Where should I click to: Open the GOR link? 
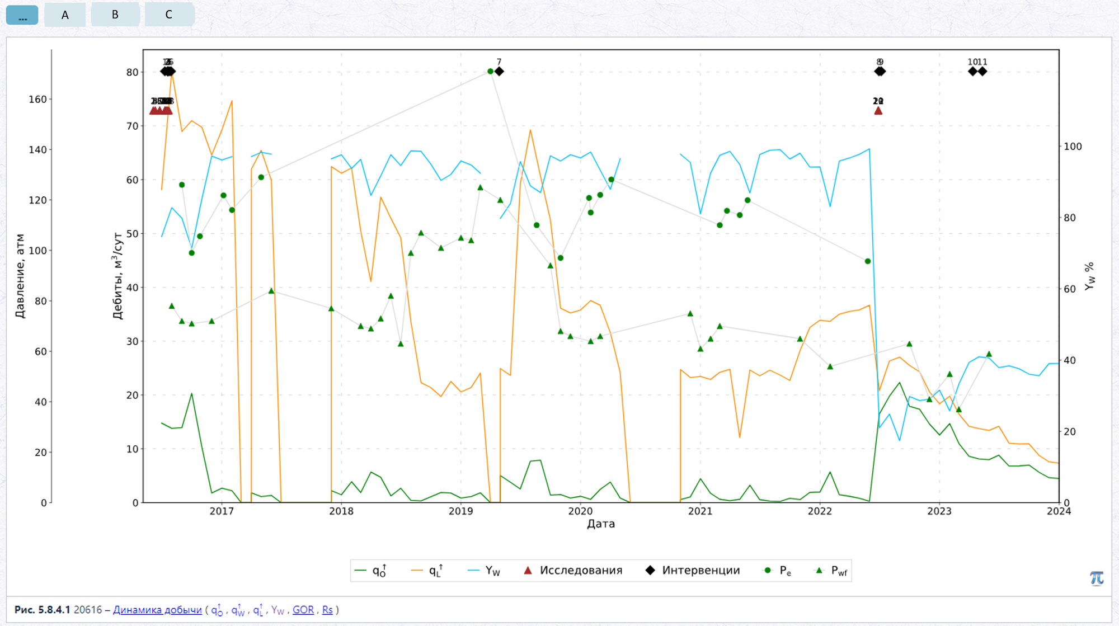click(303, 610)
